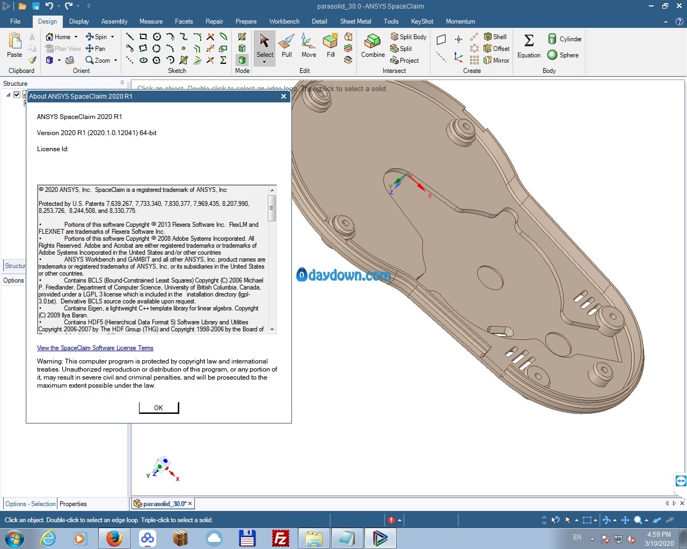Click the Equation sigma icon

(x=529, y=40)
